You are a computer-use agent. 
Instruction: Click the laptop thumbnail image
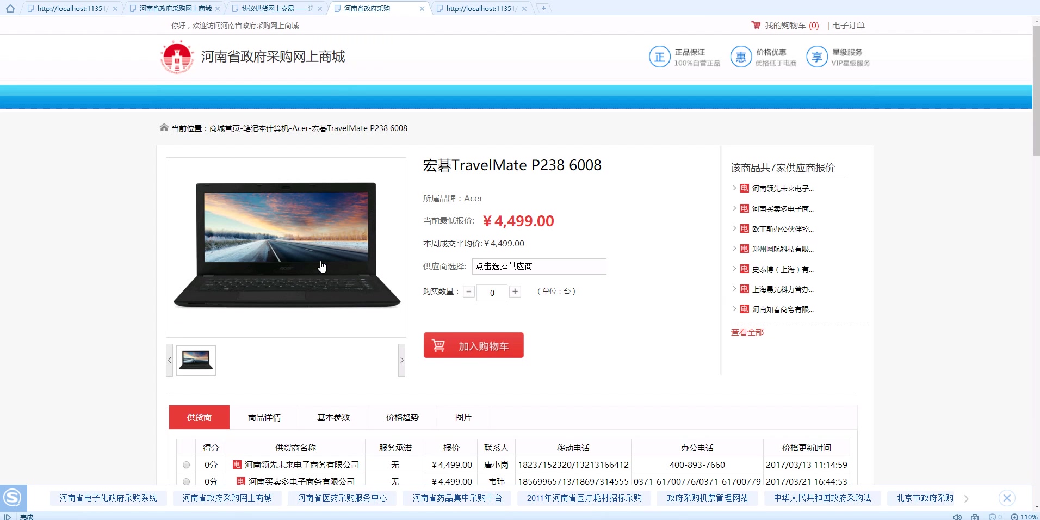point(196,360)
